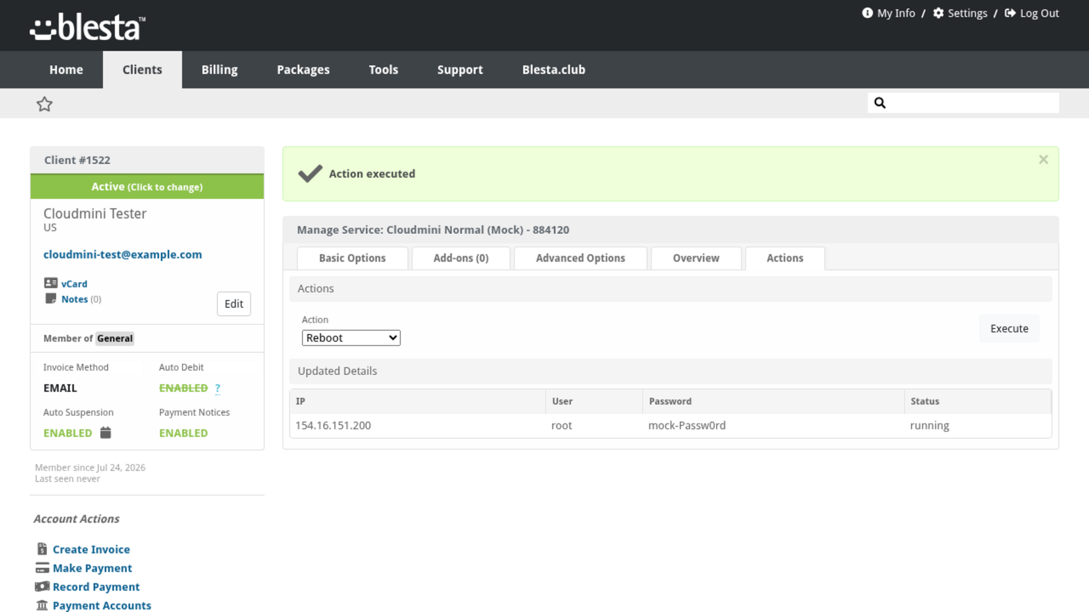
Task: Switch to the Basic Options tab
Action: click(352, 258)
